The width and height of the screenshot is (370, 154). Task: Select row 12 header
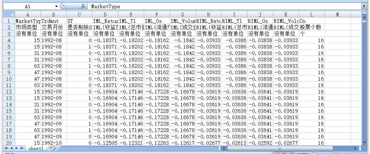click(x=9, y=91)
